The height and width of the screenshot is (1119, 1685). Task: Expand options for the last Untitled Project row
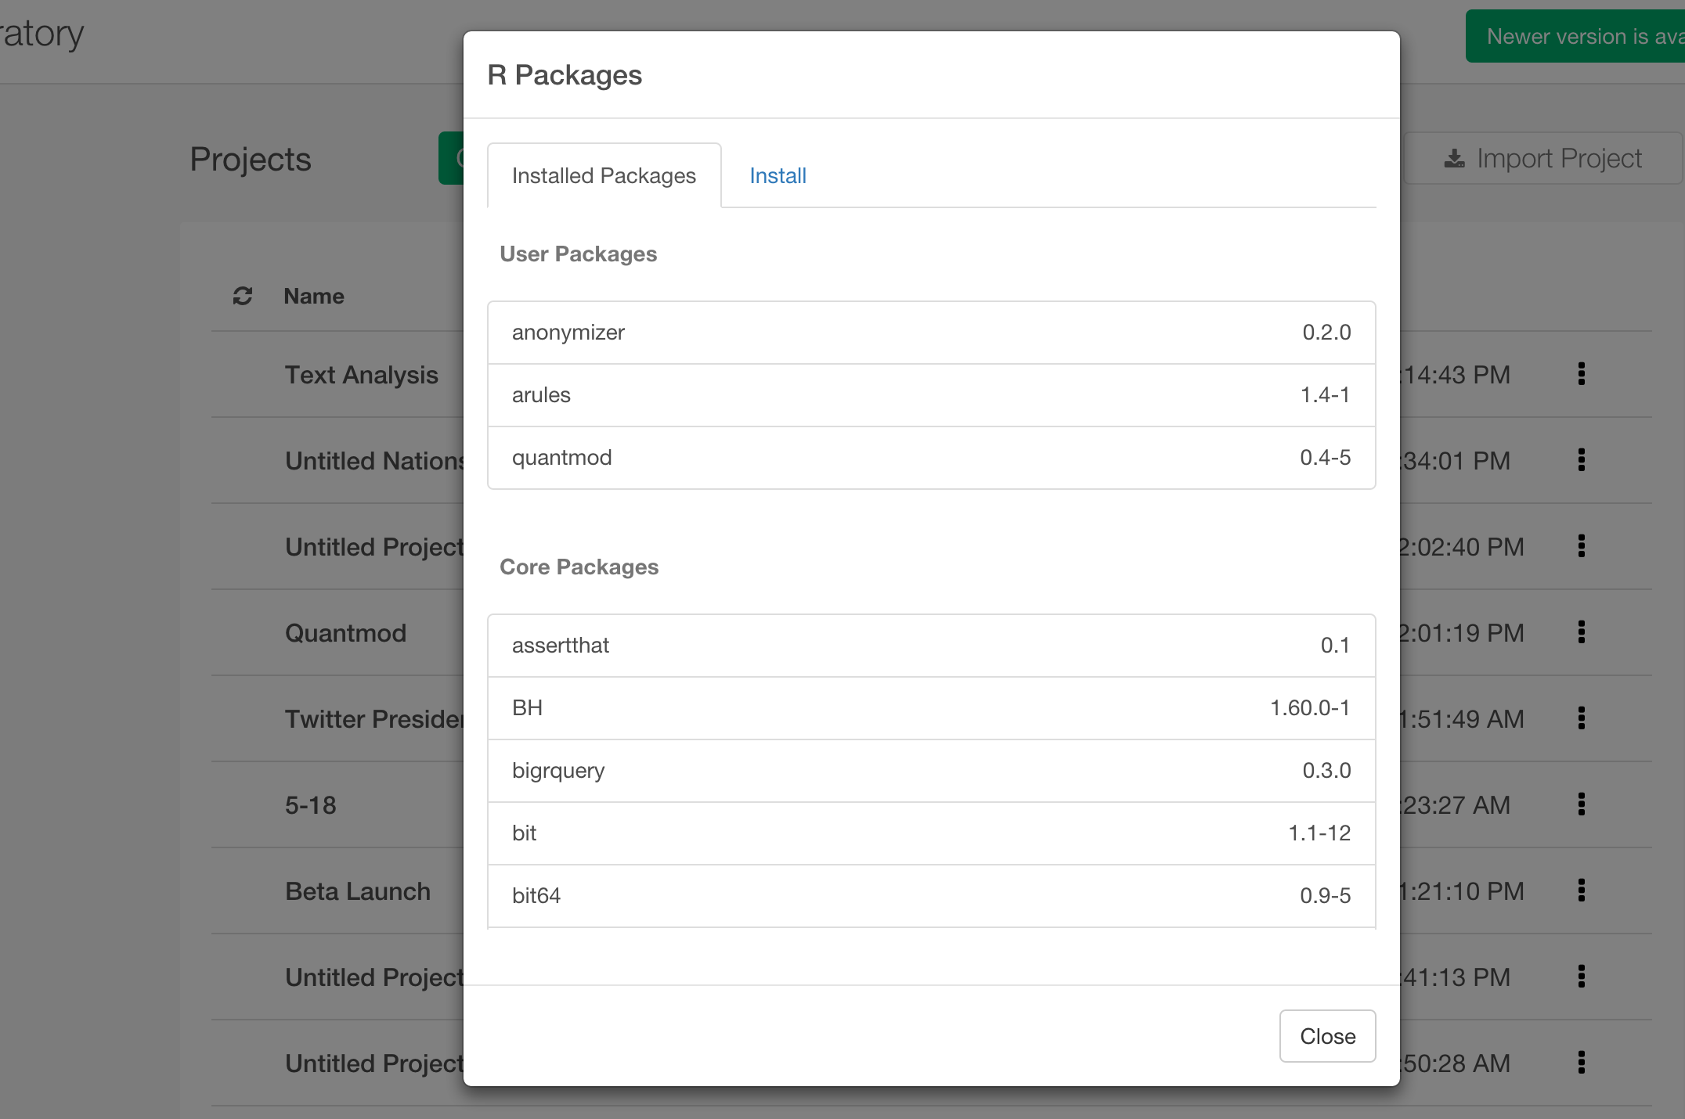pyautogui.click(x=1582, y=1063)
